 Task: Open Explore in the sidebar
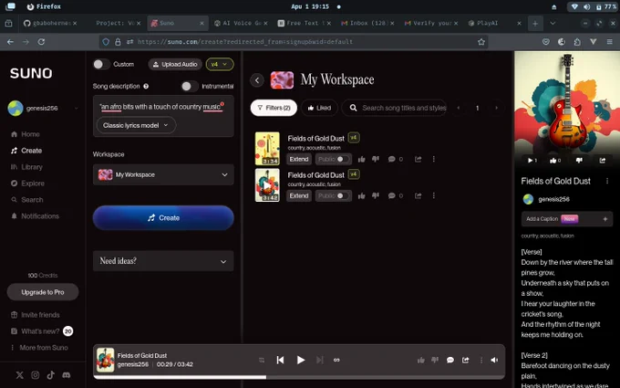click(27, 184)
